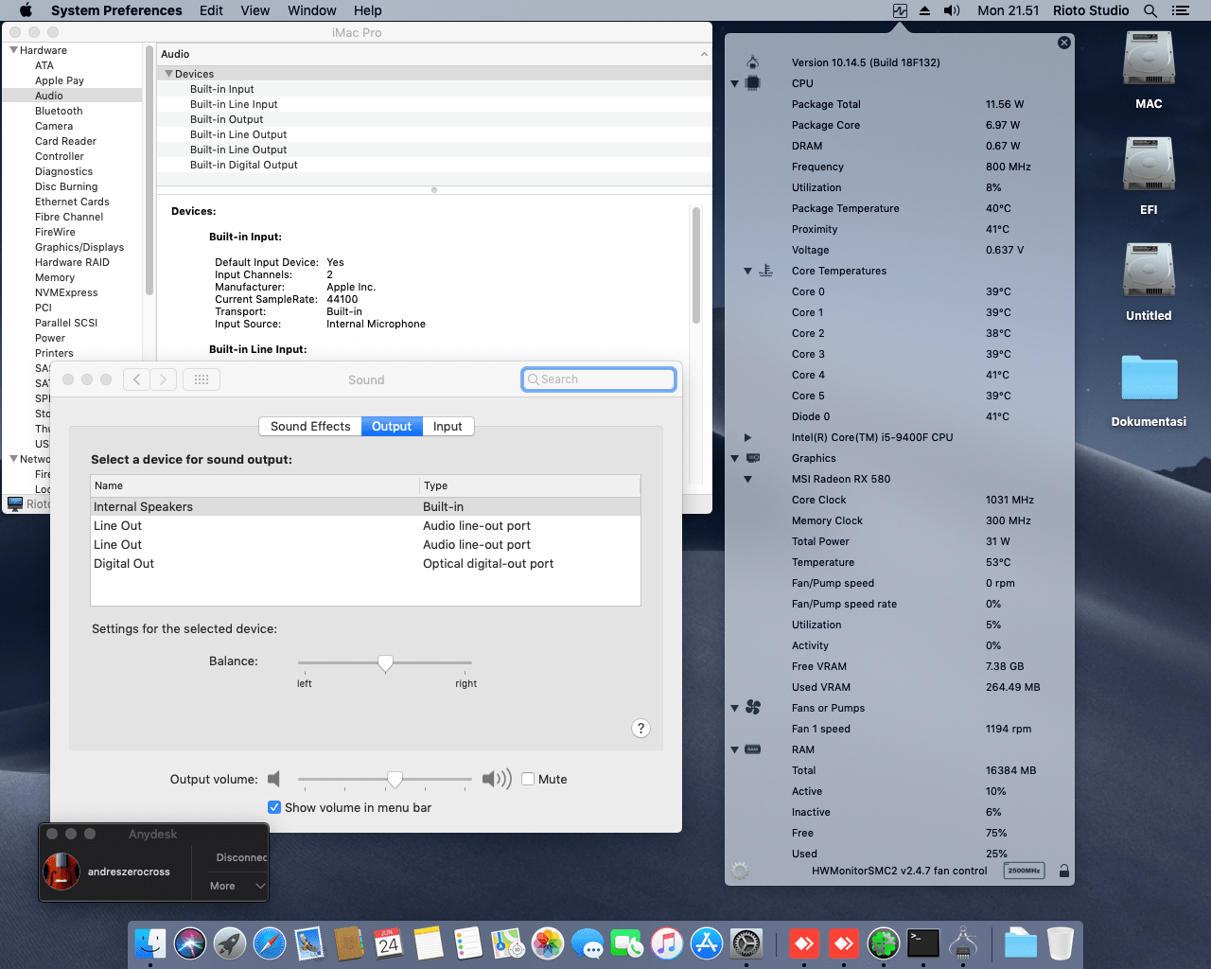This screenshot has width=1211, height=969.
Task: Launch Terminal from the Dock
Action: pos(923,943)
